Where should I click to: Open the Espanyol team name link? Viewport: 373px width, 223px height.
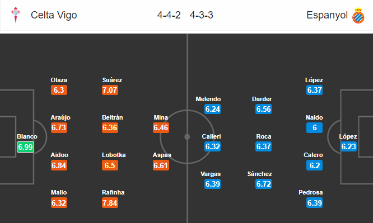(327, 15)
